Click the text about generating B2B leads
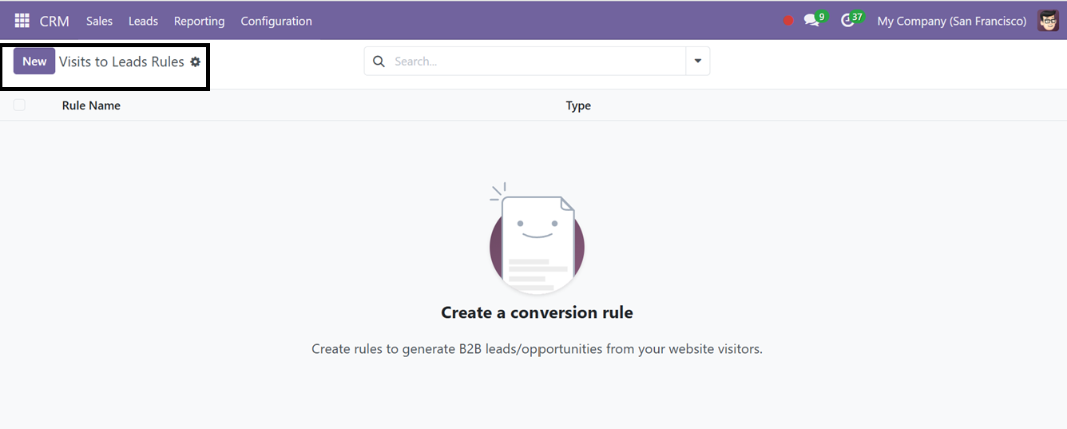The image size is (1067, 429). [x=537, y=349]
